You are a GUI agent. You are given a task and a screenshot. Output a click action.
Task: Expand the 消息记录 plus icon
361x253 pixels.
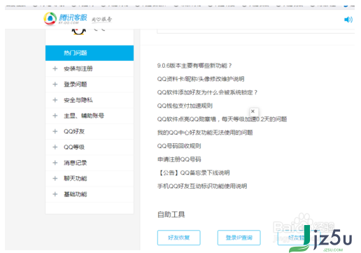coord(55,163)
